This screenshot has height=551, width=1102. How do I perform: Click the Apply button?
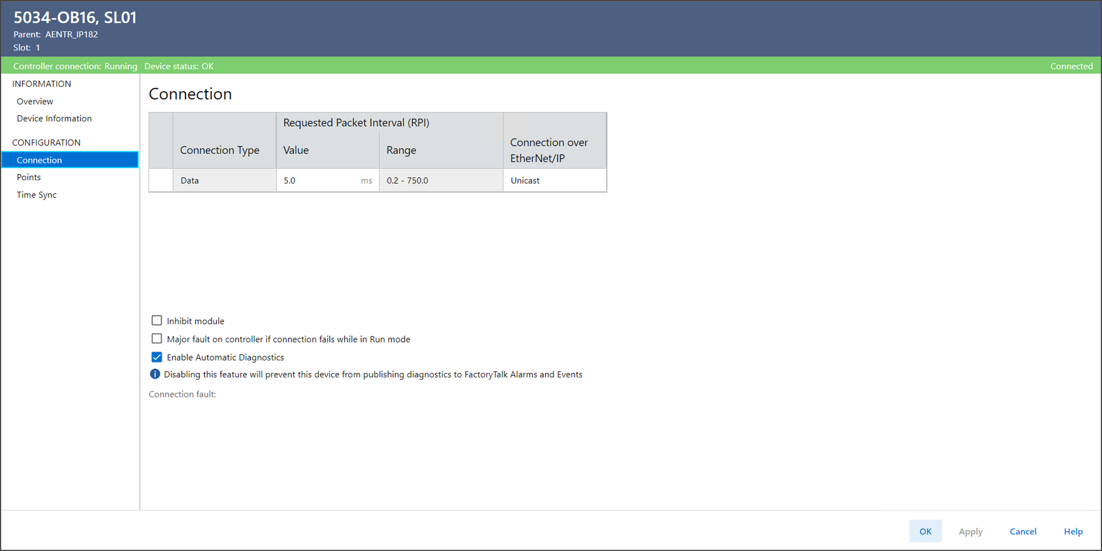click(970, 531)
